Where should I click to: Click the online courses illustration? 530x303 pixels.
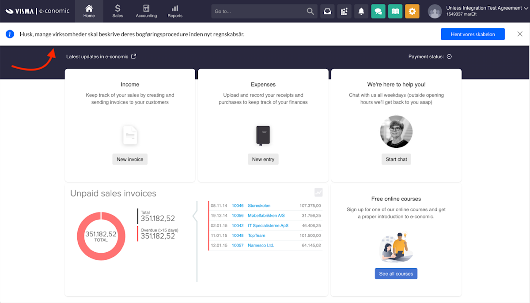[x=396, y=247]
